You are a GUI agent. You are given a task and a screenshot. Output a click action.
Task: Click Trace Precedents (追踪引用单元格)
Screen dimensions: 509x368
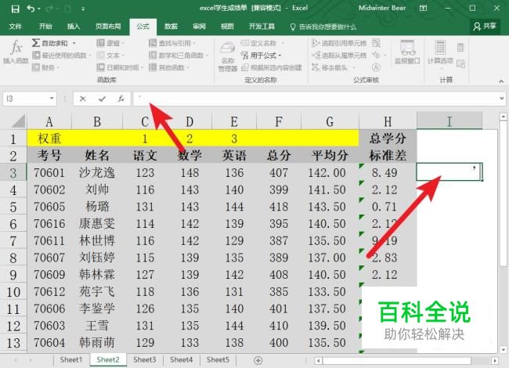(x=339, y=43)
